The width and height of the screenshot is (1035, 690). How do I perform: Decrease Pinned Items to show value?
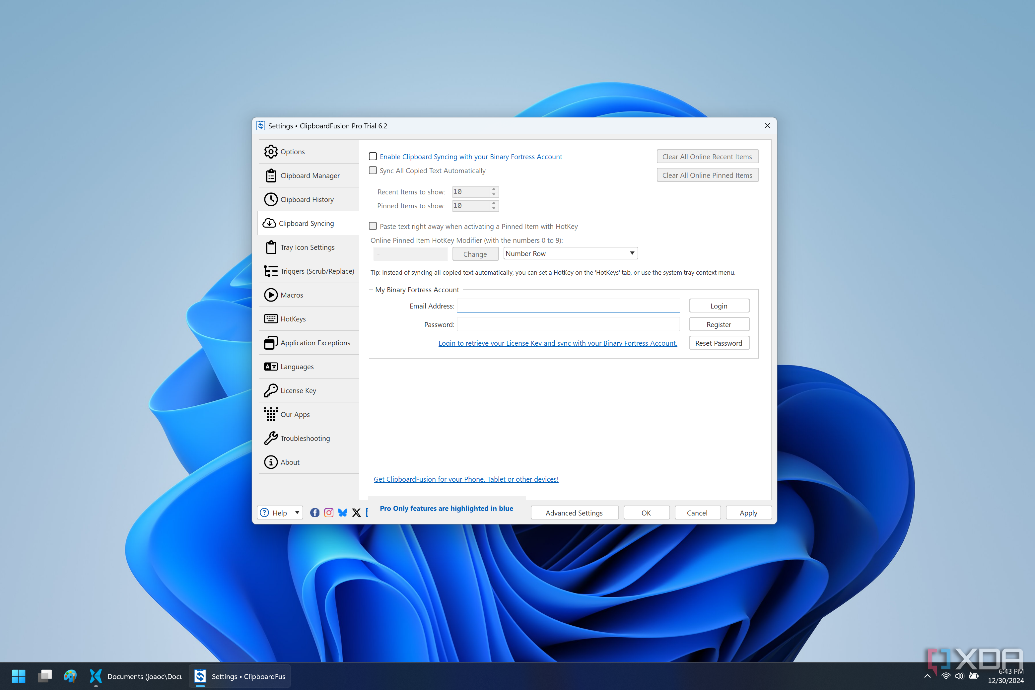click(x=494, y=209)
